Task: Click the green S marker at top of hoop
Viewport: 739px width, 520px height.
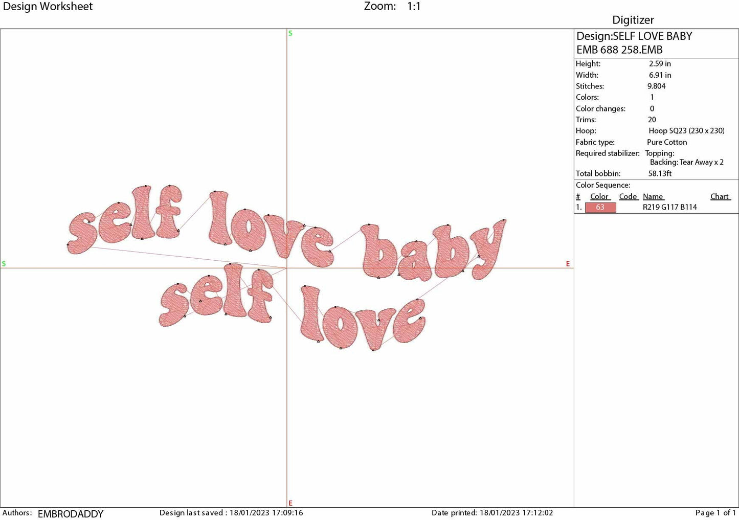Action: (x=290, y=33)
